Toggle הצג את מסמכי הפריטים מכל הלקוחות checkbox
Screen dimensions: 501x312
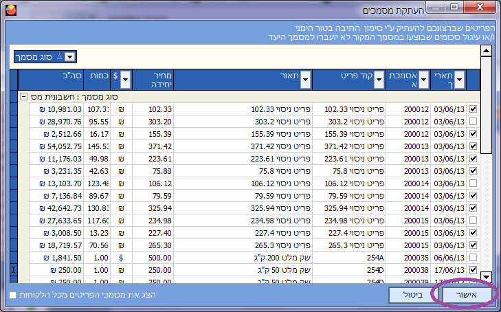[x=13, y=295]
